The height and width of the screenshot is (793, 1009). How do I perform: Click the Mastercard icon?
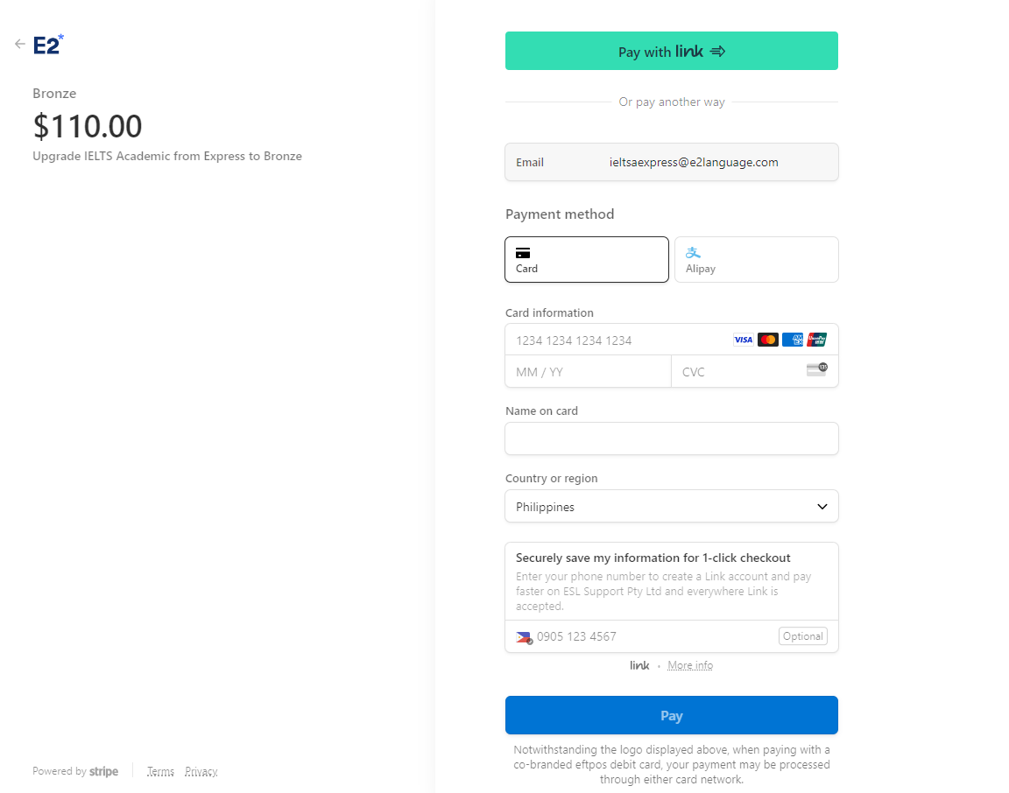pyautogui.click(x=768, y=340)
